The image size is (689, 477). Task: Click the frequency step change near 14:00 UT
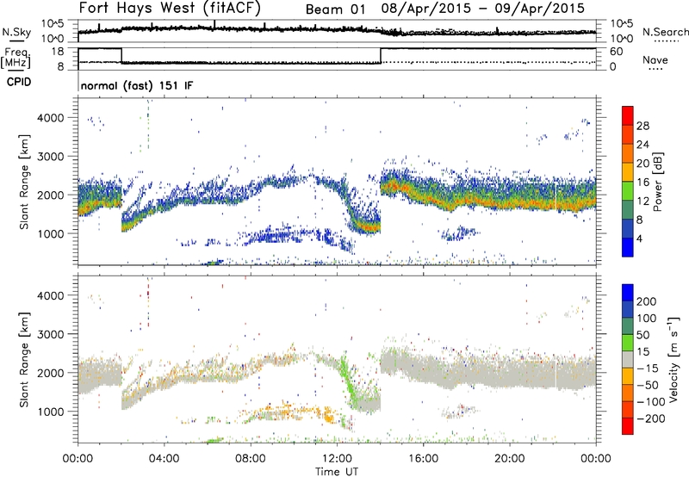(x=381, y=56)
